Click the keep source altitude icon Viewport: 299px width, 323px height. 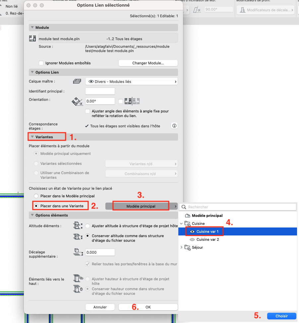pyautogui.click(x=78, y=236)
